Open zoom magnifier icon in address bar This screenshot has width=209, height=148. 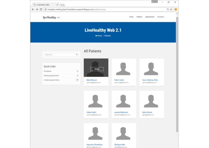168,9
